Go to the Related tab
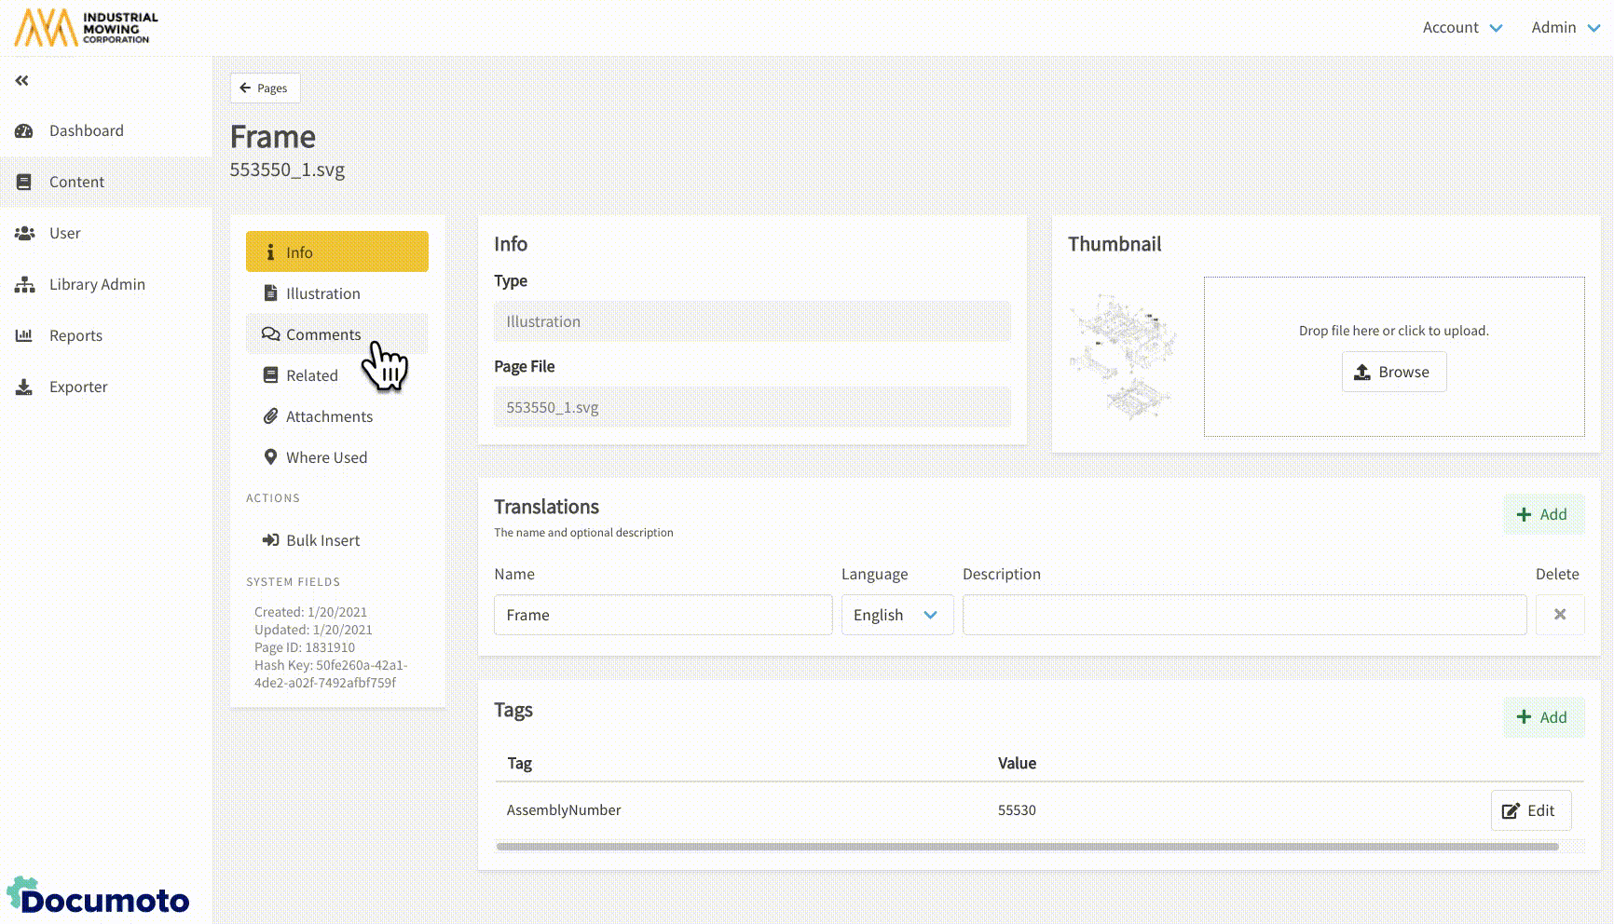Image resolution: width=1614 pixels, height=924 pixels. (x=311, y=375)
